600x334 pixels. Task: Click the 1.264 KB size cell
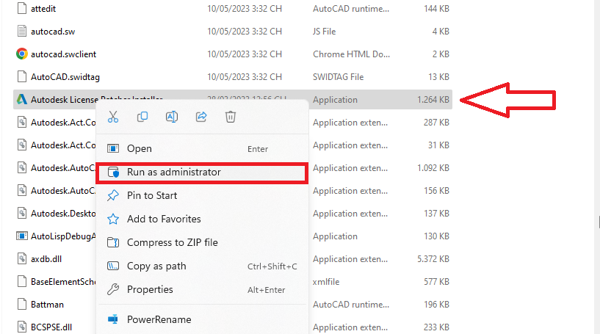[433, 100]
